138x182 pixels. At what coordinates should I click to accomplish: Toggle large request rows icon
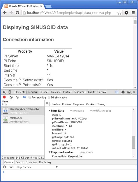[x=24, y=97]
